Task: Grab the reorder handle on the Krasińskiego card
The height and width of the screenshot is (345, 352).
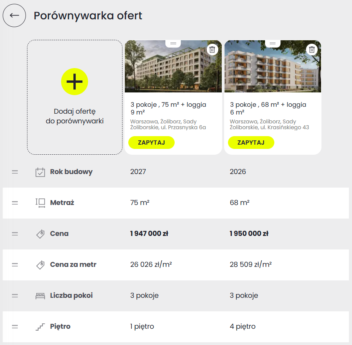Action: coord(272,44)
